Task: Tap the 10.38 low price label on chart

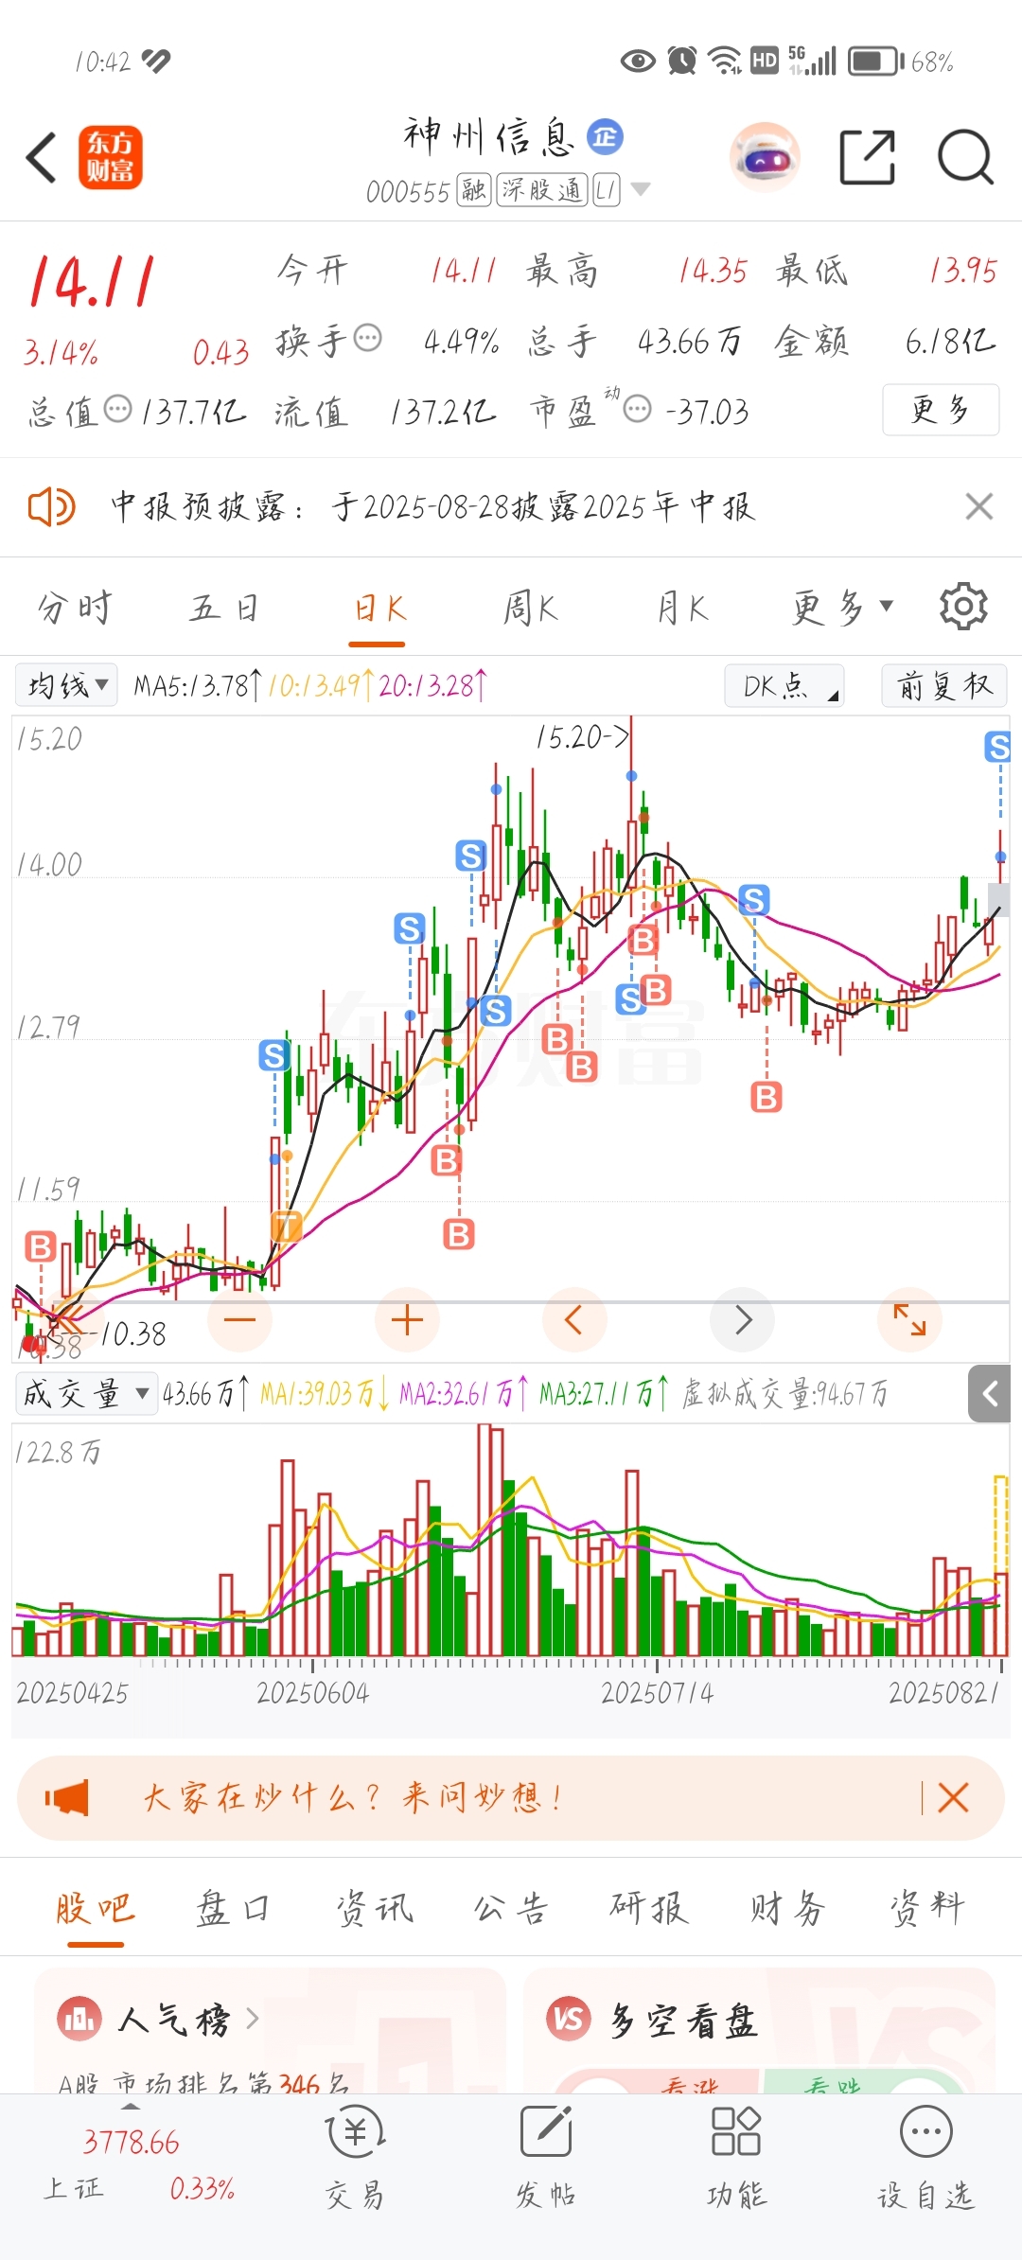Action: 132,1333
